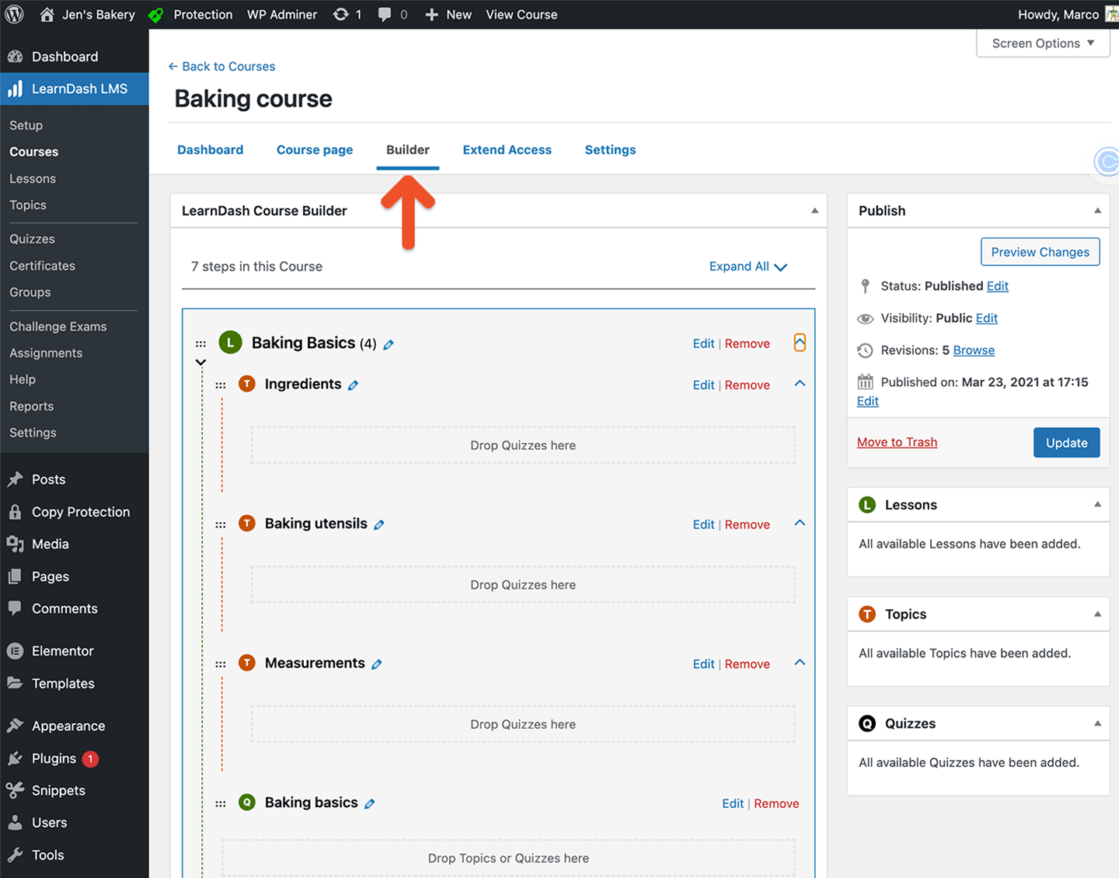Click the Jen's Bakery home icon

tap(47, 14)
